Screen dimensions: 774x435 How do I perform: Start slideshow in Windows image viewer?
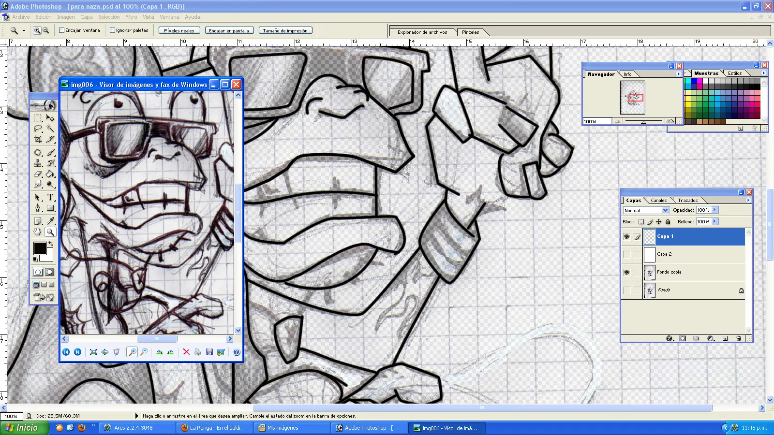point(117,352)
